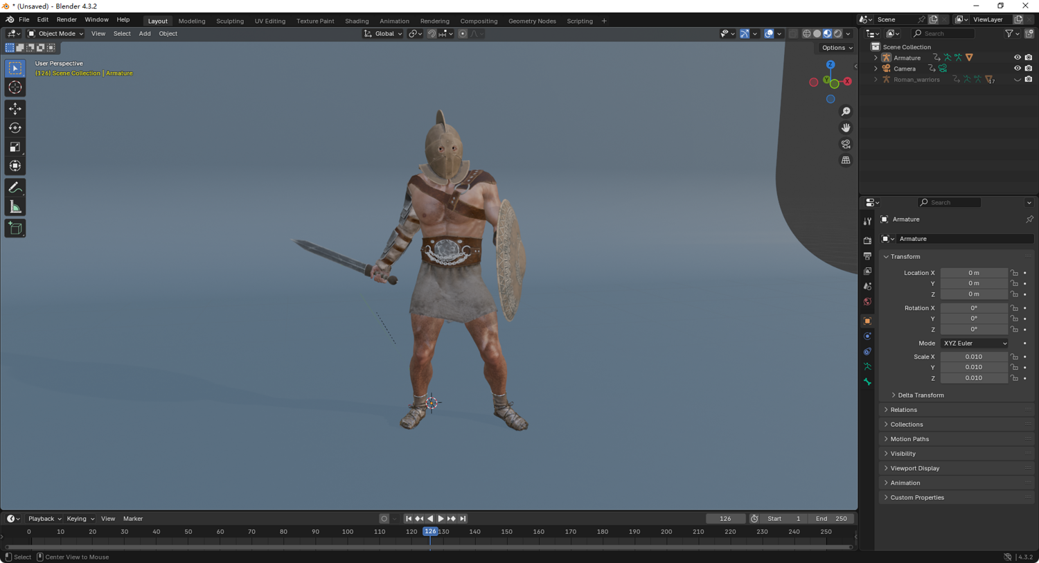Open the XYZ Euler rotation mode dropdown
1039x563 pixels.
pyautogui.click(x=975, y=343)
